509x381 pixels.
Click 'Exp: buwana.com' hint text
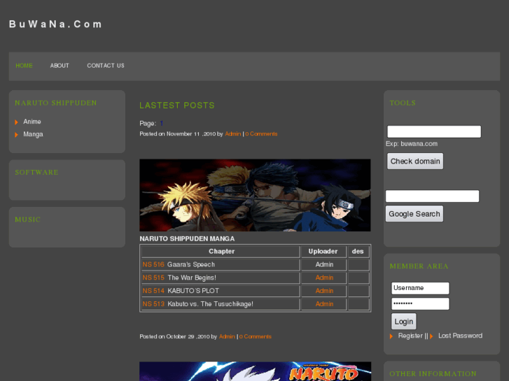pos(412,144)
